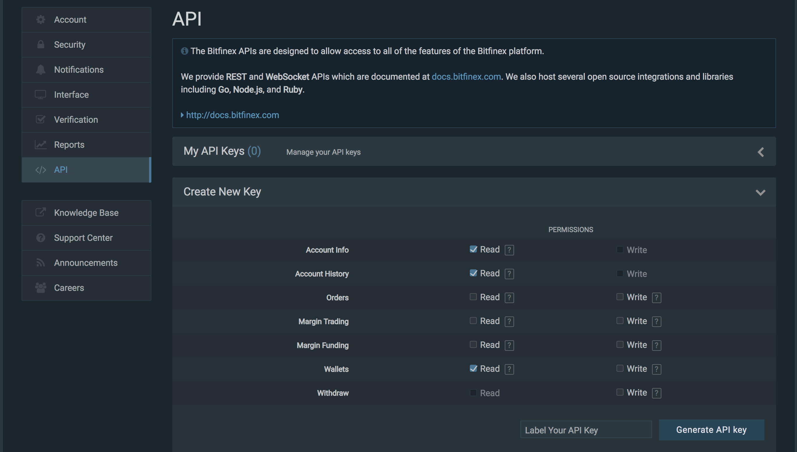The height and width of the screenshot is (452, 797).
Task: Click the question icon beside Support Center
Action: pos(40,238)
